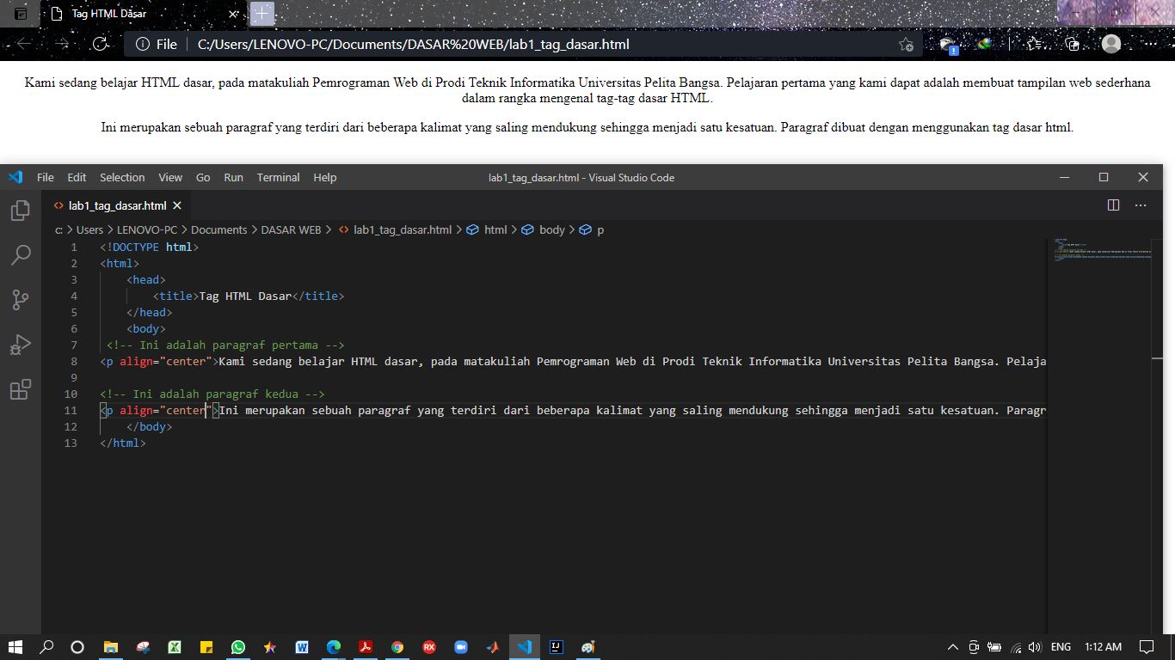1175x660 pixels.
Task: Toggle mute via the speaker tray icon
Action: click(1035, 647)
